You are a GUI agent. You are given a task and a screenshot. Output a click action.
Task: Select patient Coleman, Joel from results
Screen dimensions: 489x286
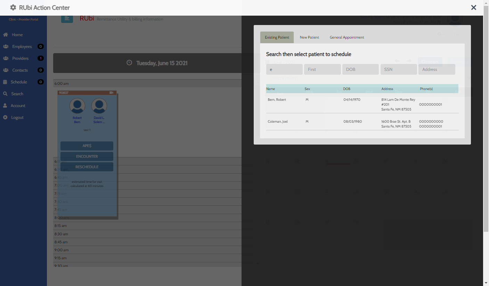click(278, 122)
